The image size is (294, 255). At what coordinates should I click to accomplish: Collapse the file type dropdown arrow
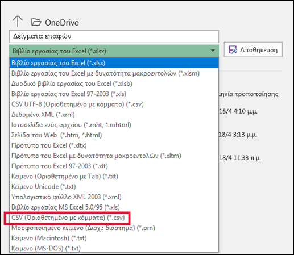213,51
